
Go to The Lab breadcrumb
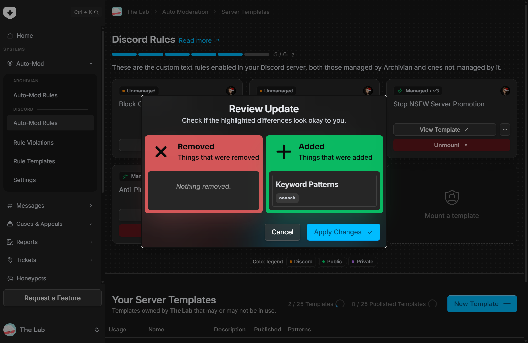click(x=138, y=12)
